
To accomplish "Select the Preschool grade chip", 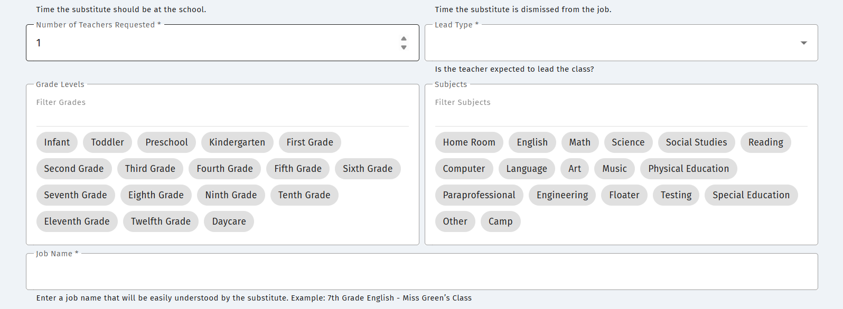I will pos(166,142).
